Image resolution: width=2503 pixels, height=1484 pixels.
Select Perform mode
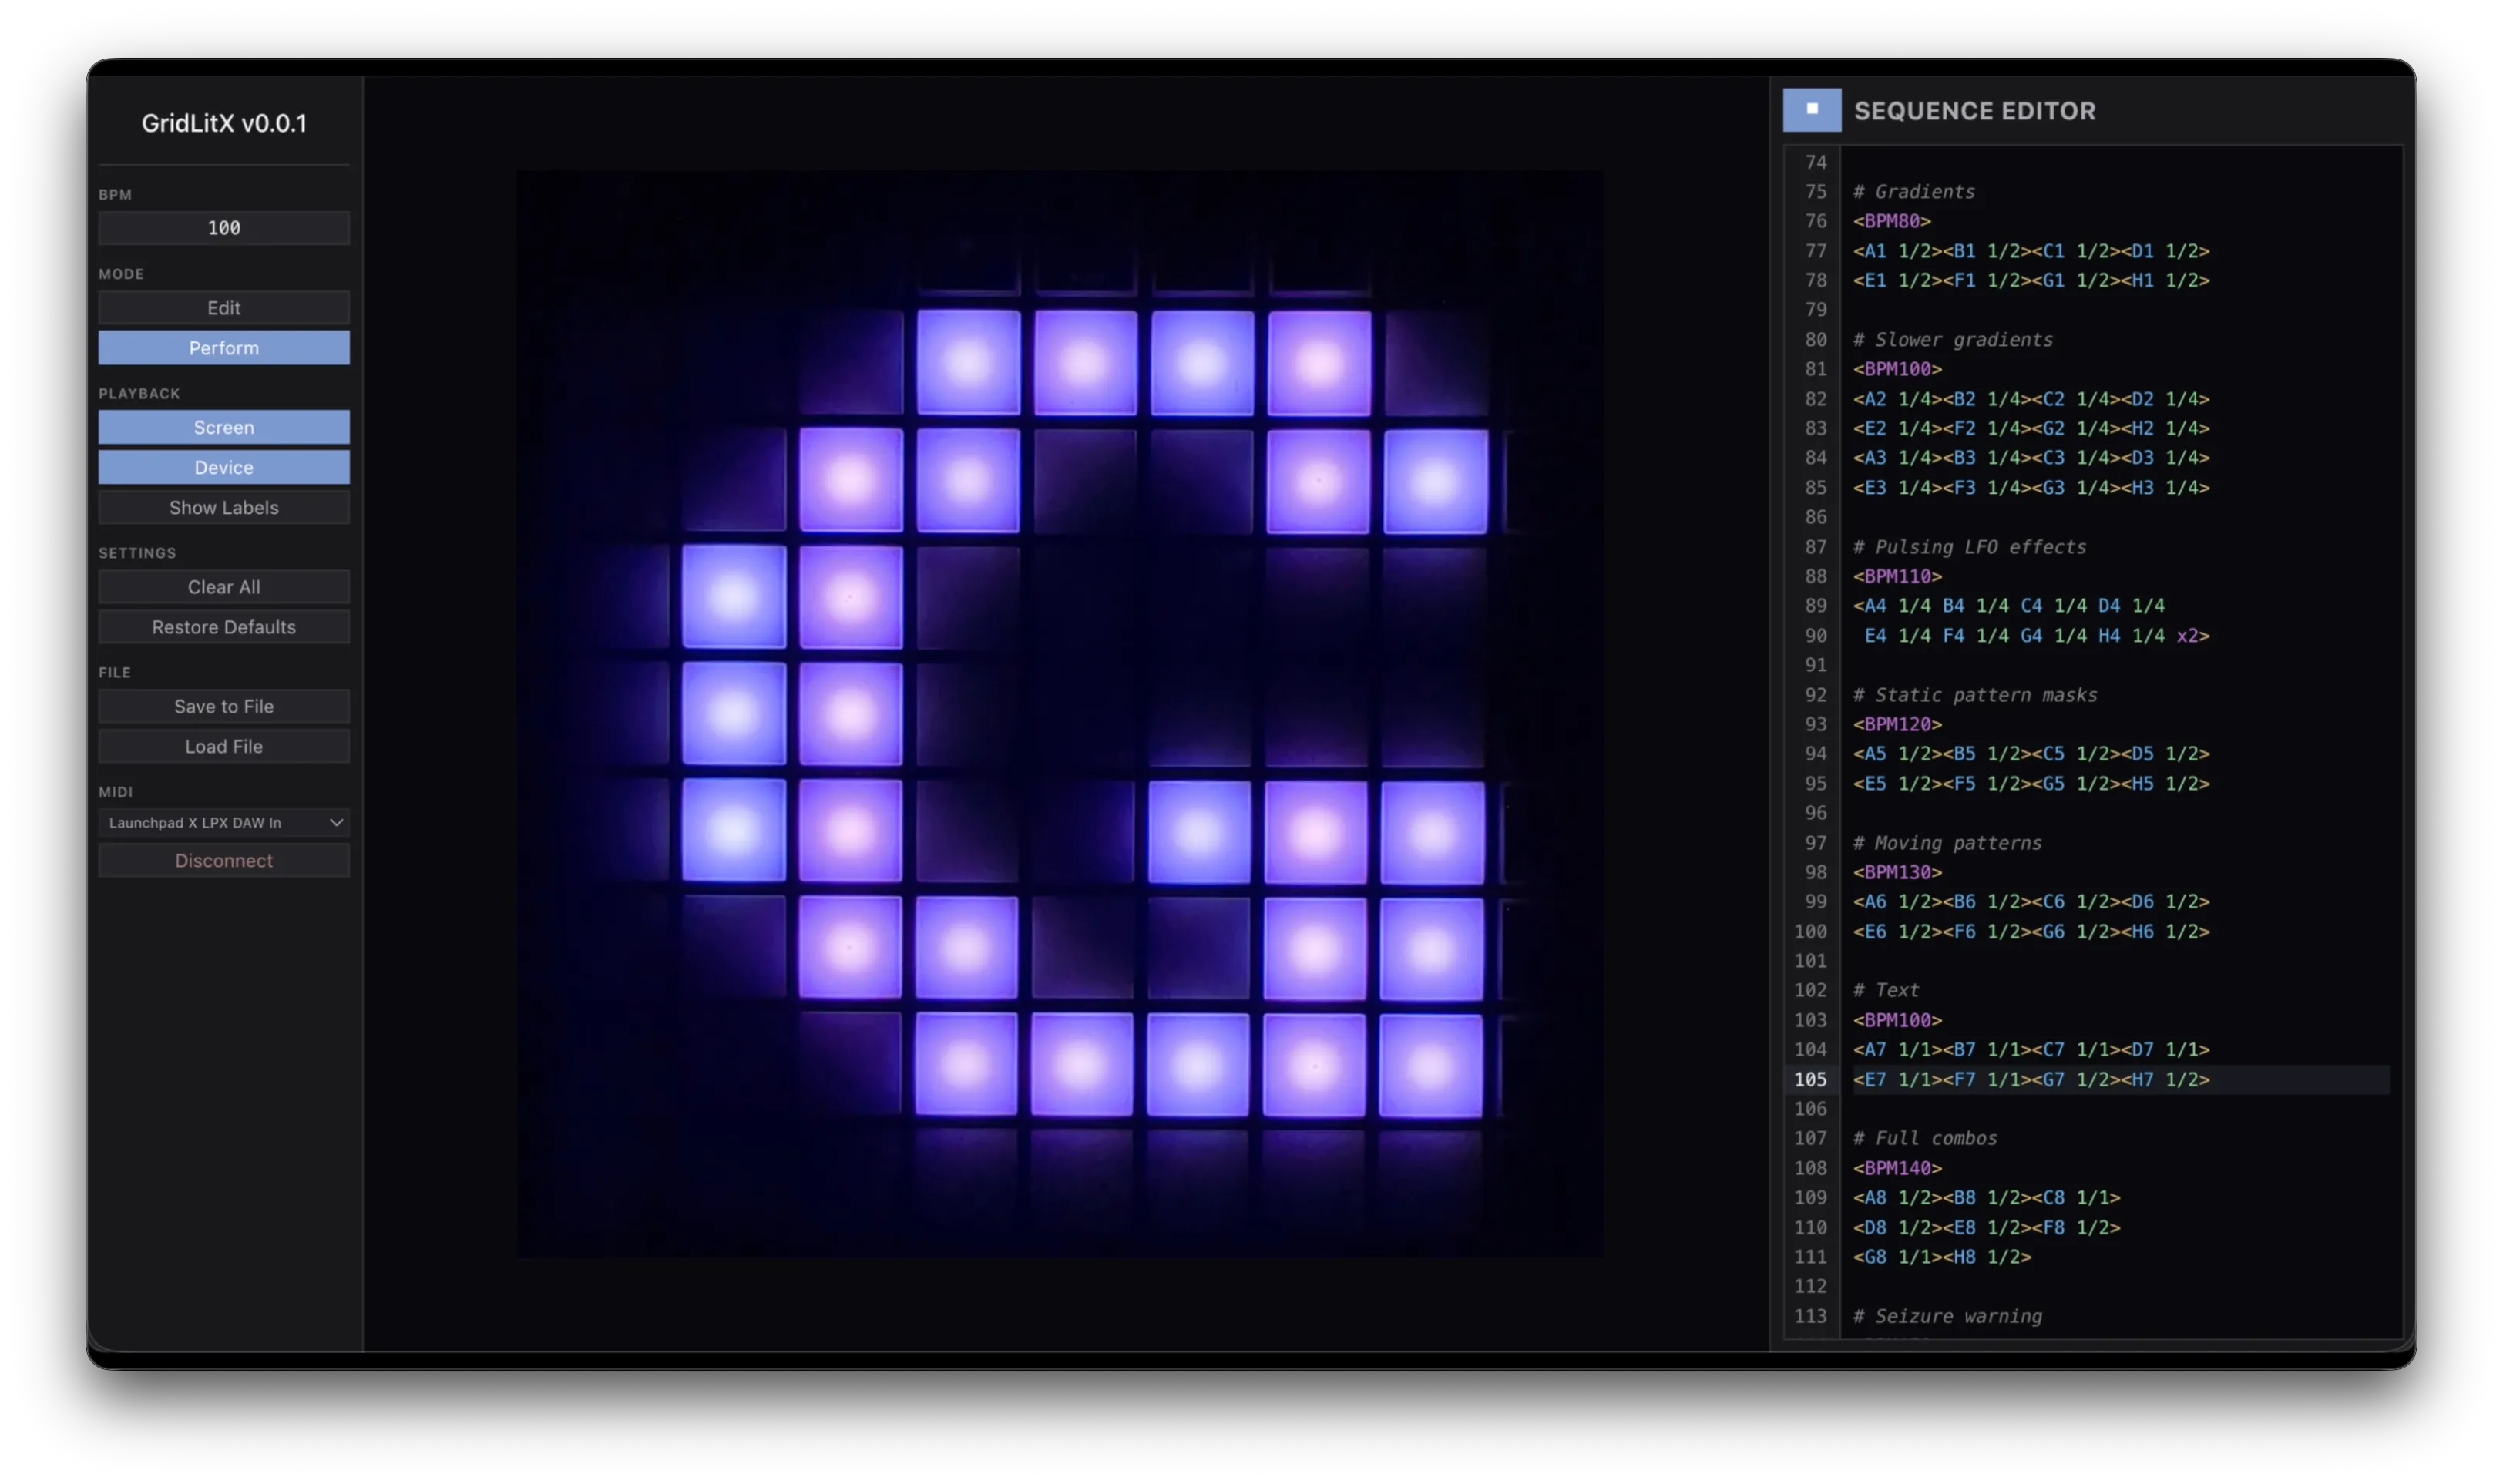(x=224, y=348)
